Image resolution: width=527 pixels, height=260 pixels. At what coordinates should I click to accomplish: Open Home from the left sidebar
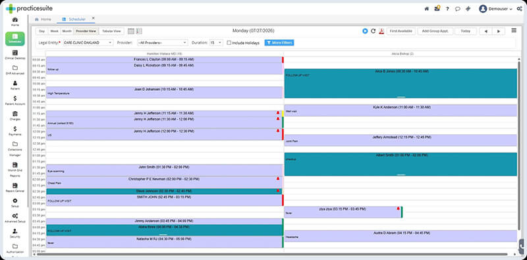coord(14,22)
